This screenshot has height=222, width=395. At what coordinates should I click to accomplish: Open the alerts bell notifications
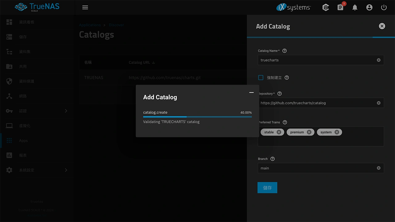click(x=355, y=7)
